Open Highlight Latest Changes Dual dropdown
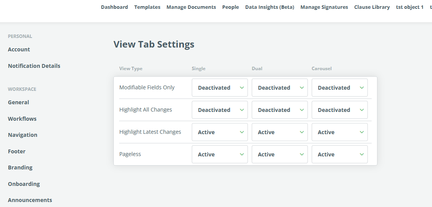The image size is (432, 207). pyautogui.click(x=279, y=132)
